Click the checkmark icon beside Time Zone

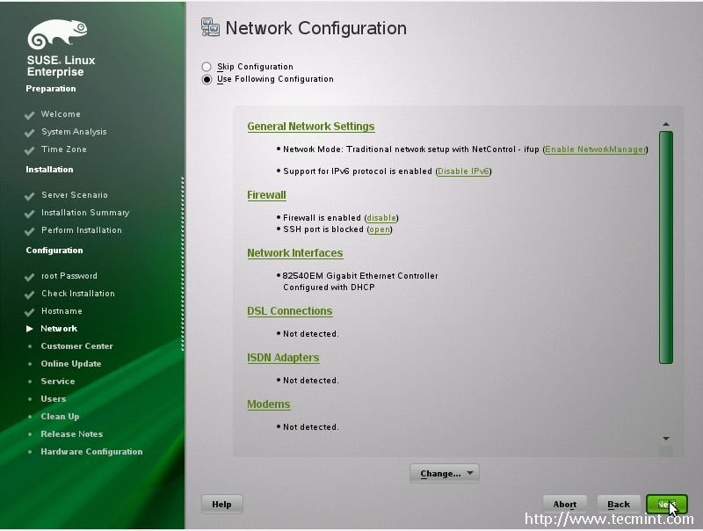pyautogui.click(x=30, y=150)
